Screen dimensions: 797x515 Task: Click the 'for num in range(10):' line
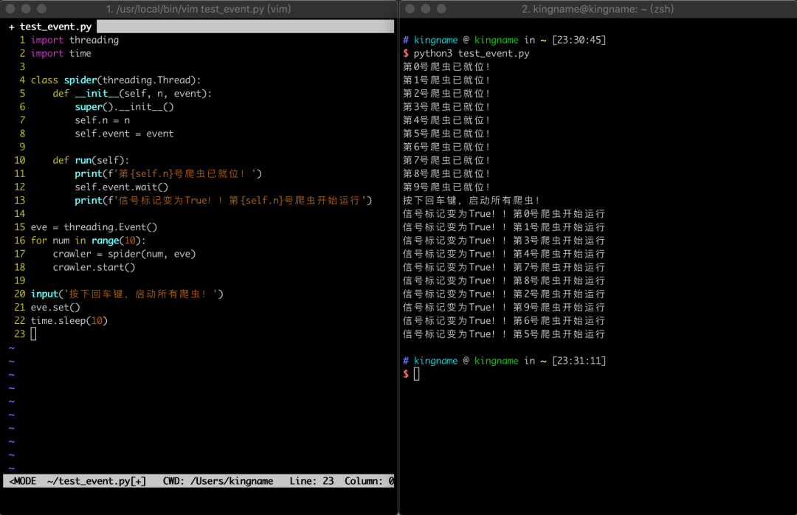[89, 241]
